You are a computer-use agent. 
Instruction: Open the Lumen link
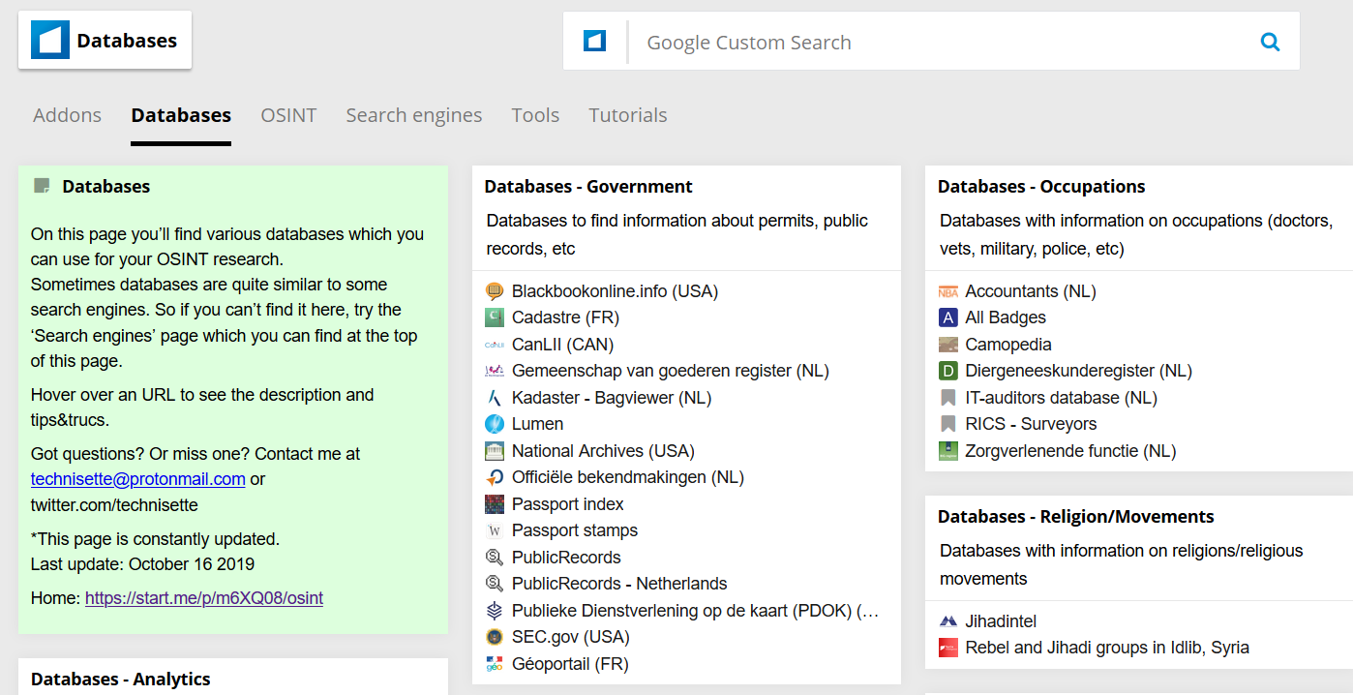pyautogui.click(x=537, y=424)
